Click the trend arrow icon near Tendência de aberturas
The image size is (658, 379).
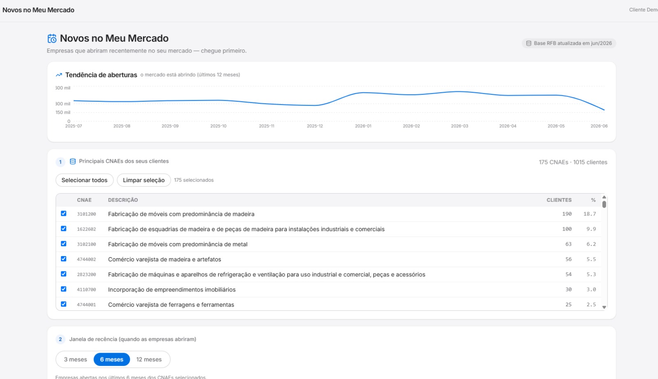(59, 75)
